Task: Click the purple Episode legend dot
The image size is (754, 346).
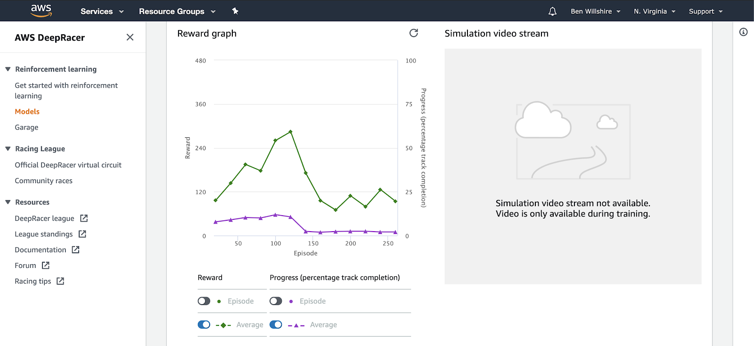Action: 291,301
